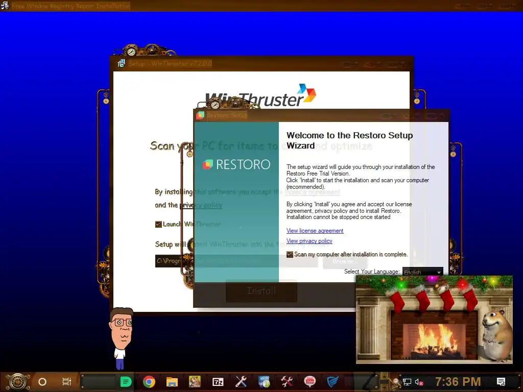Open the blue installer disc taskbar icon
Screen dimensions: 523x392
(264, 382)
